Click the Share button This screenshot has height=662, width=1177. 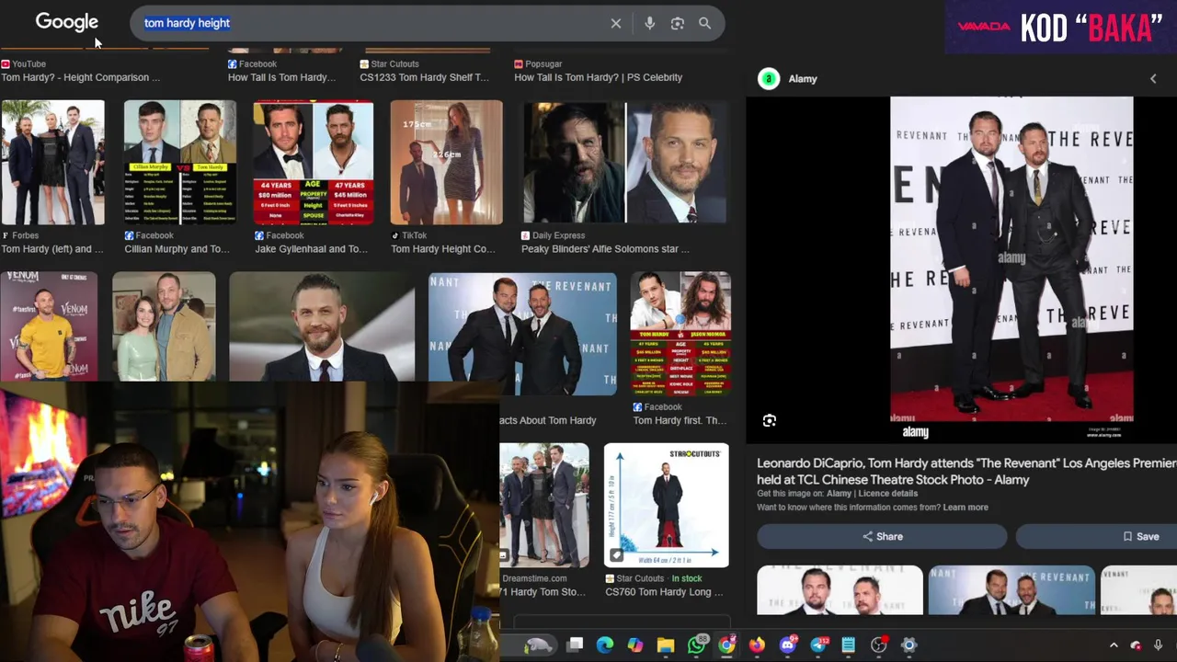[x=883, y=536]
